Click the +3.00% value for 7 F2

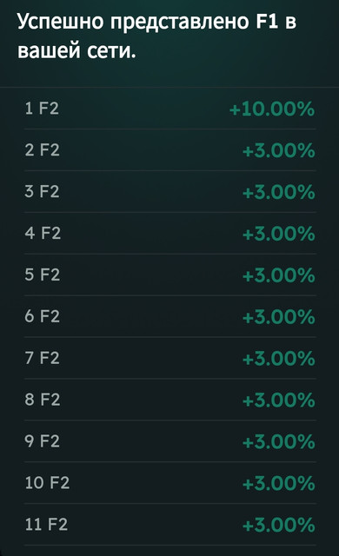[x=279, y=358]
